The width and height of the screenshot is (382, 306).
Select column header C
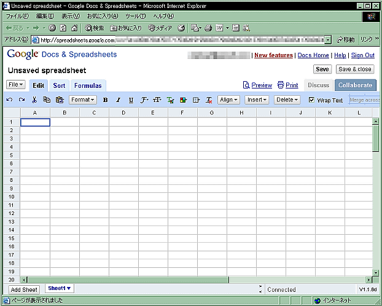tap(94, 113)
